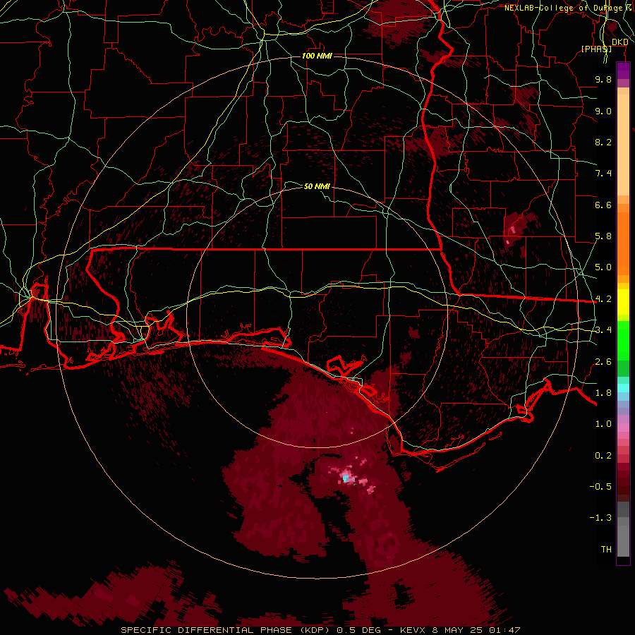Click the 4.2 scale label

point(603,299)
